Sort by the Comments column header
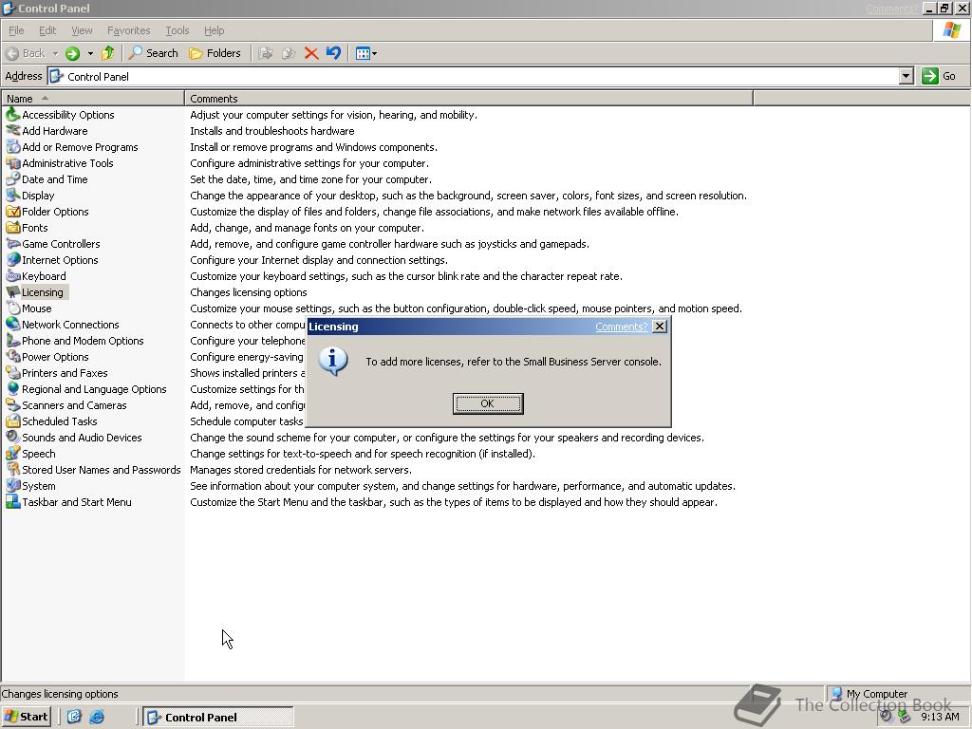This screenshot has height=729, width=972. 469,99
